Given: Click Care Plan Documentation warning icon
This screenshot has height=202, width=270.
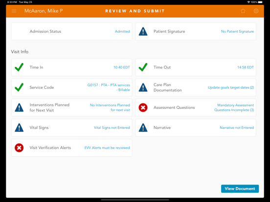Looking at the screenshot, I should pos(143,87).
